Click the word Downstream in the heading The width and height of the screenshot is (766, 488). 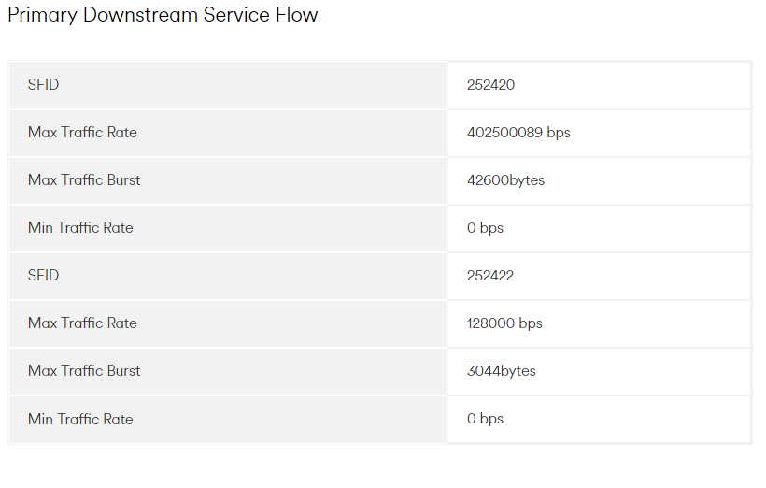click(140, 15)
